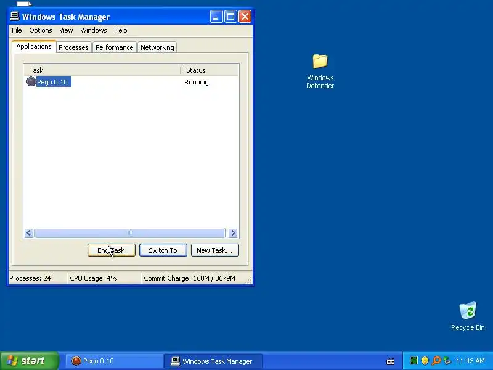Click the 11:43 AM system clock
493x370 pixels.
470,361
